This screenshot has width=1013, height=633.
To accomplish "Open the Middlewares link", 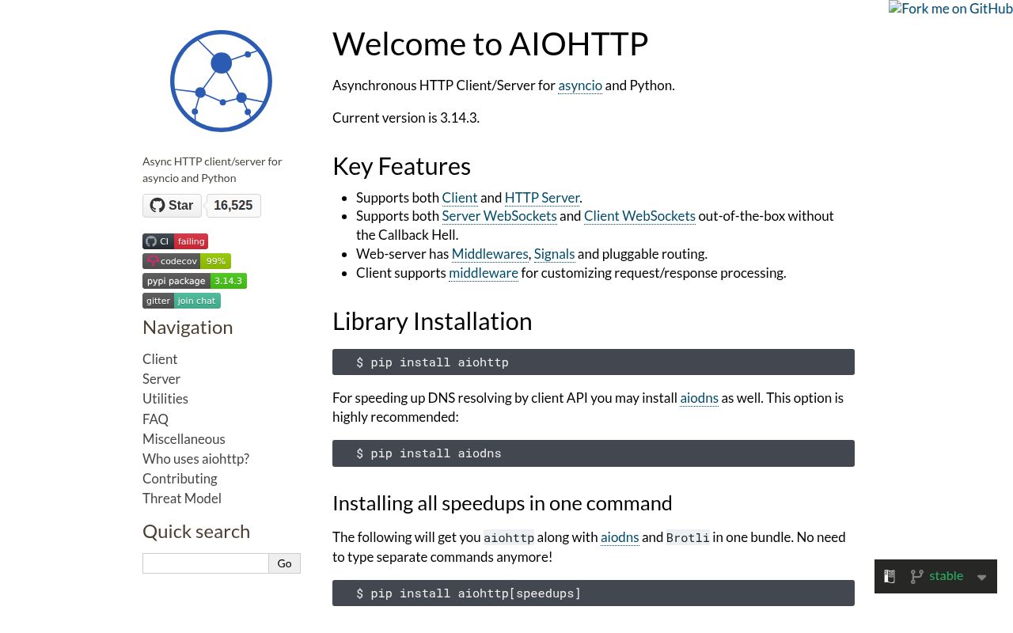I will click(490, 254).
